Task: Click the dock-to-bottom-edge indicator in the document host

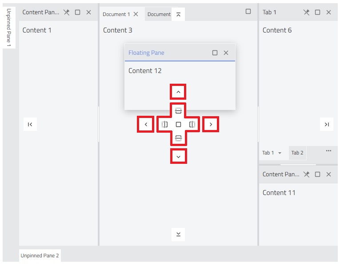Action: tap(178, 234)
